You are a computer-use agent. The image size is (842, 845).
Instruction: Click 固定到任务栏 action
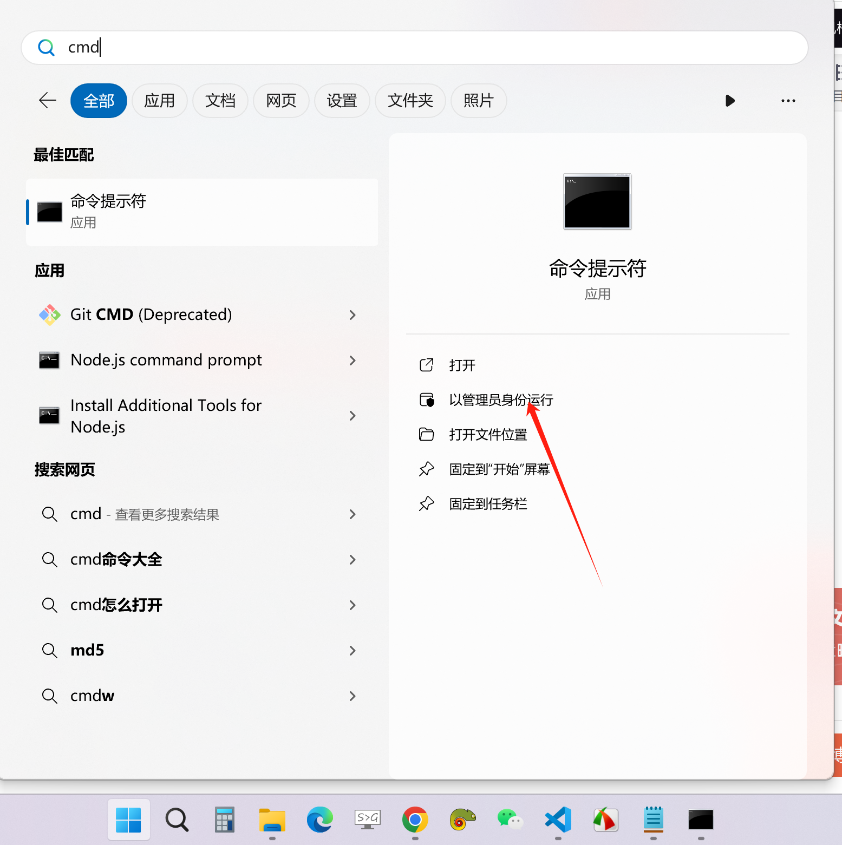488,504
